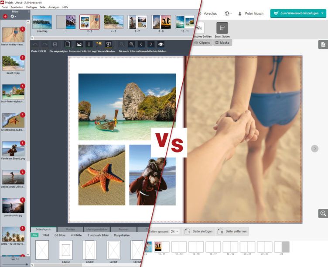
Task: Expand the arrow on Warenkorb button
Action: (323, 13)
